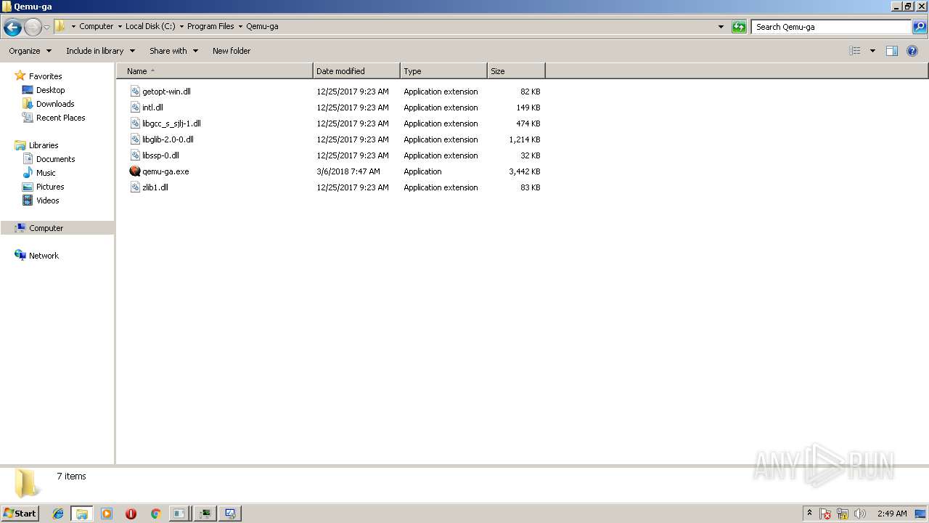The width and height of the screenshot is (929, 523).
Task: Select libgcc_s_sjlj-1.dll icon
Action: [135, 123]
